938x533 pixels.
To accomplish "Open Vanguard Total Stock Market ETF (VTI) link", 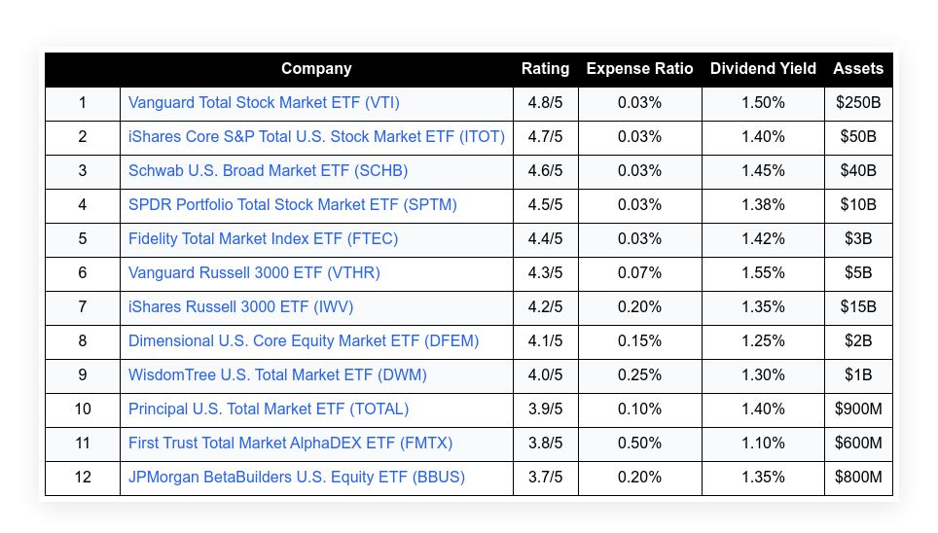I will pos(264,102).
